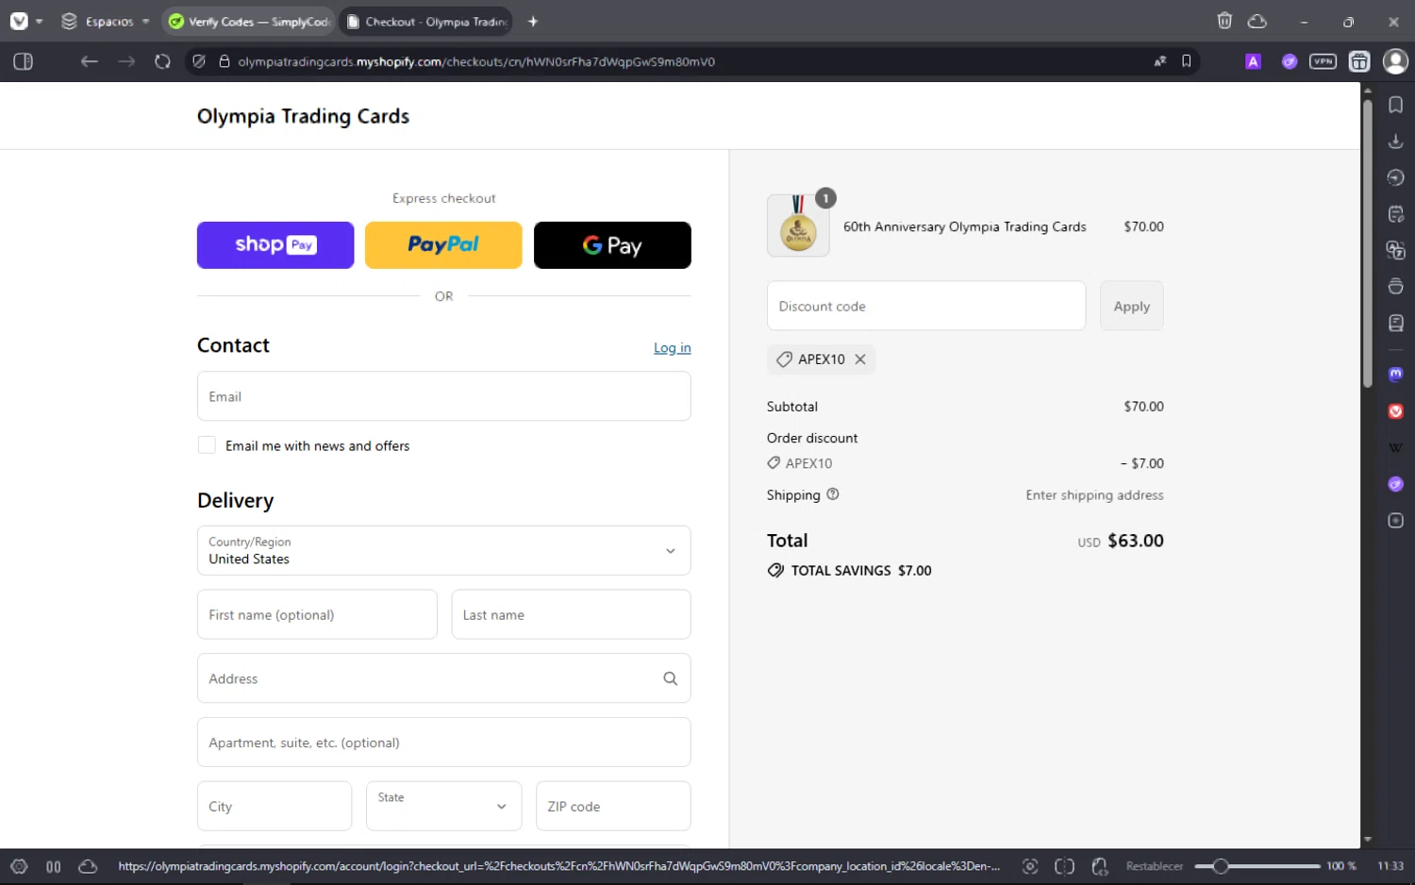Pay with PayPal express checkout

coord(443,245)
